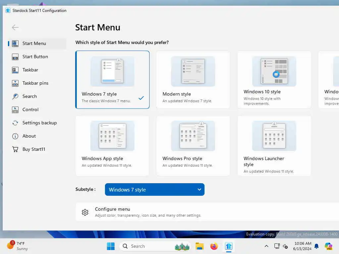The height and width of the screenshot is (254, 339).
Task: Click the Start Menu sidebar icon
Action: pos(15,44)
